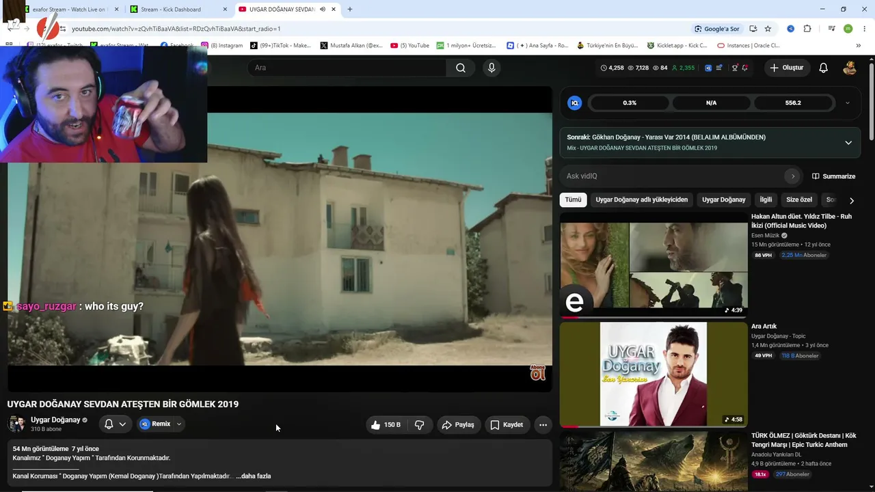Click the 556.2 vidIQ stat pill
The width and height of the screenshot is (875, 492).
coord(793,103)
